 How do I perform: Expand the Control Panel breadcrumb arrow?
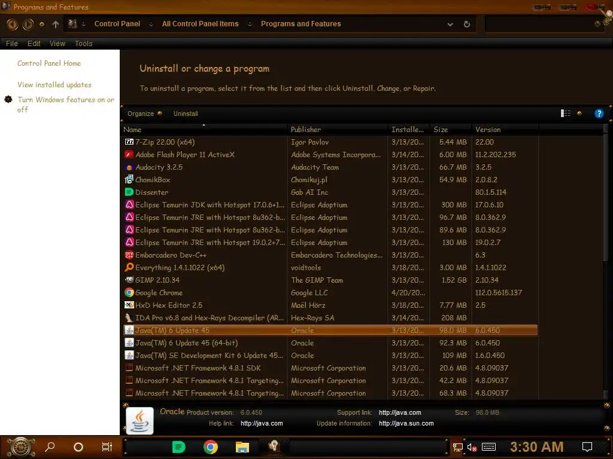[x=151, y=24]
